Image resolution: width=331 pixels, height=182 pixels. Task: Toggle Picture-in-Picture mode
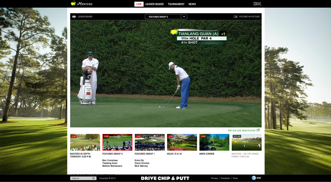[247, 17]
